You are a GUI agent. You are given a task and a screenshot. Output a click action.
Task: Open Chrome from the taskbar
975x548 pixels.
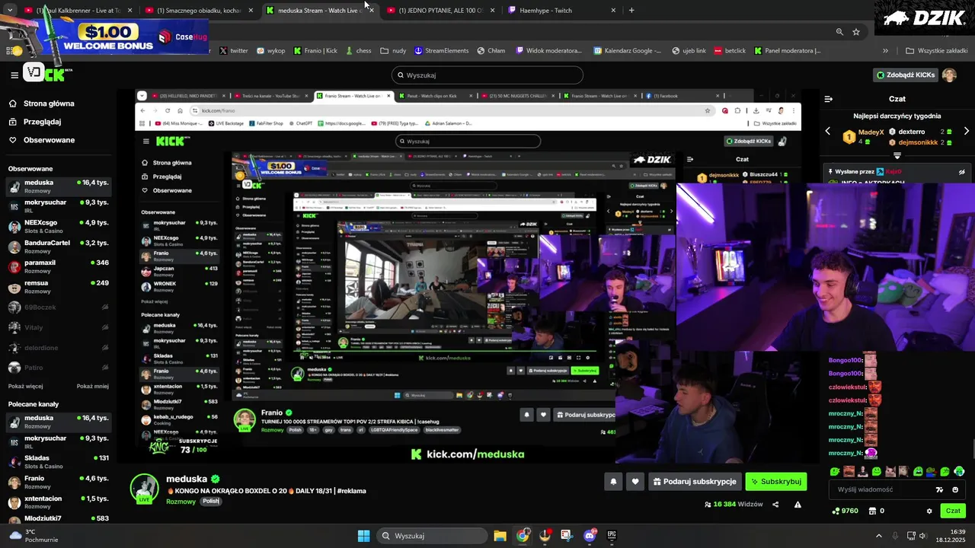click(x=523, y=536)
